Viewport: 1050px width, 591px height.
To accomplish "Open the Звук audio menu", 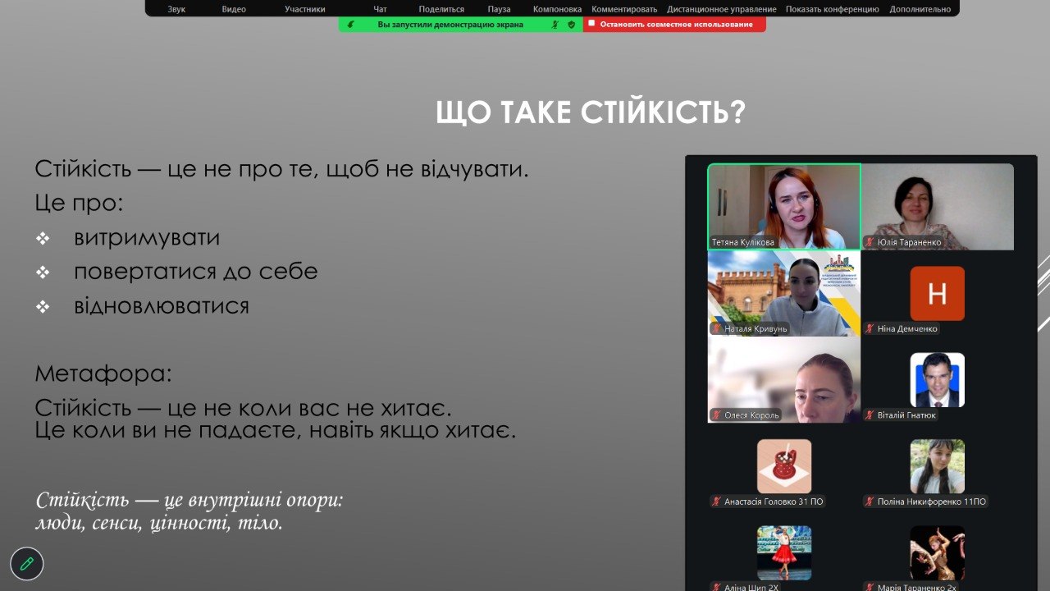I will pyautogui.click(x=176, y=9).
